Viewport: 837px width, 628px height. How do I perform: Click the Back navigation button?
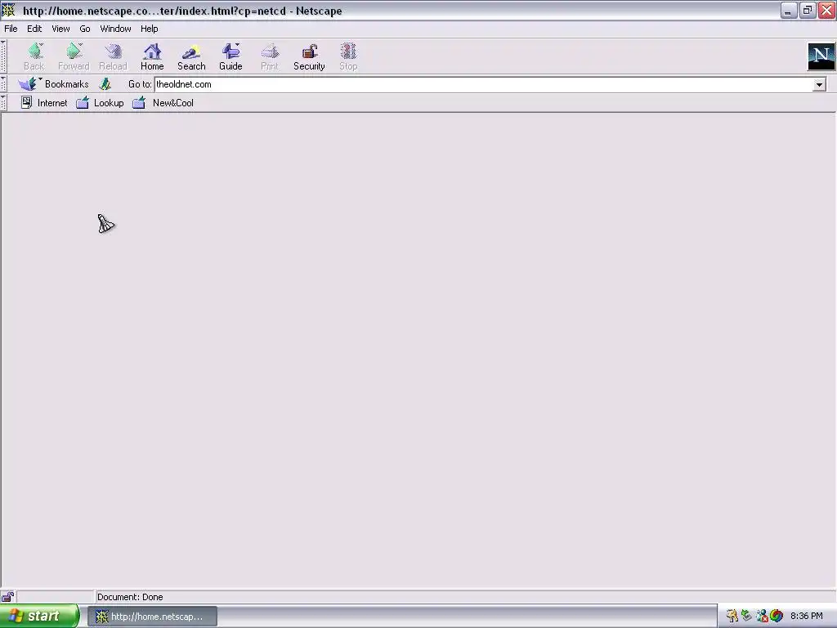coord(34,56)
